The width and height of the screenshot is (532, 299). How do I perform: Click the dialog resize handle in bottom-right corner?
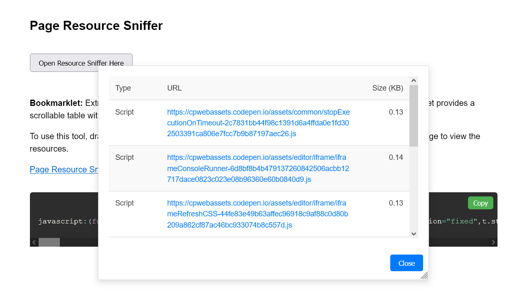(425, 275)
